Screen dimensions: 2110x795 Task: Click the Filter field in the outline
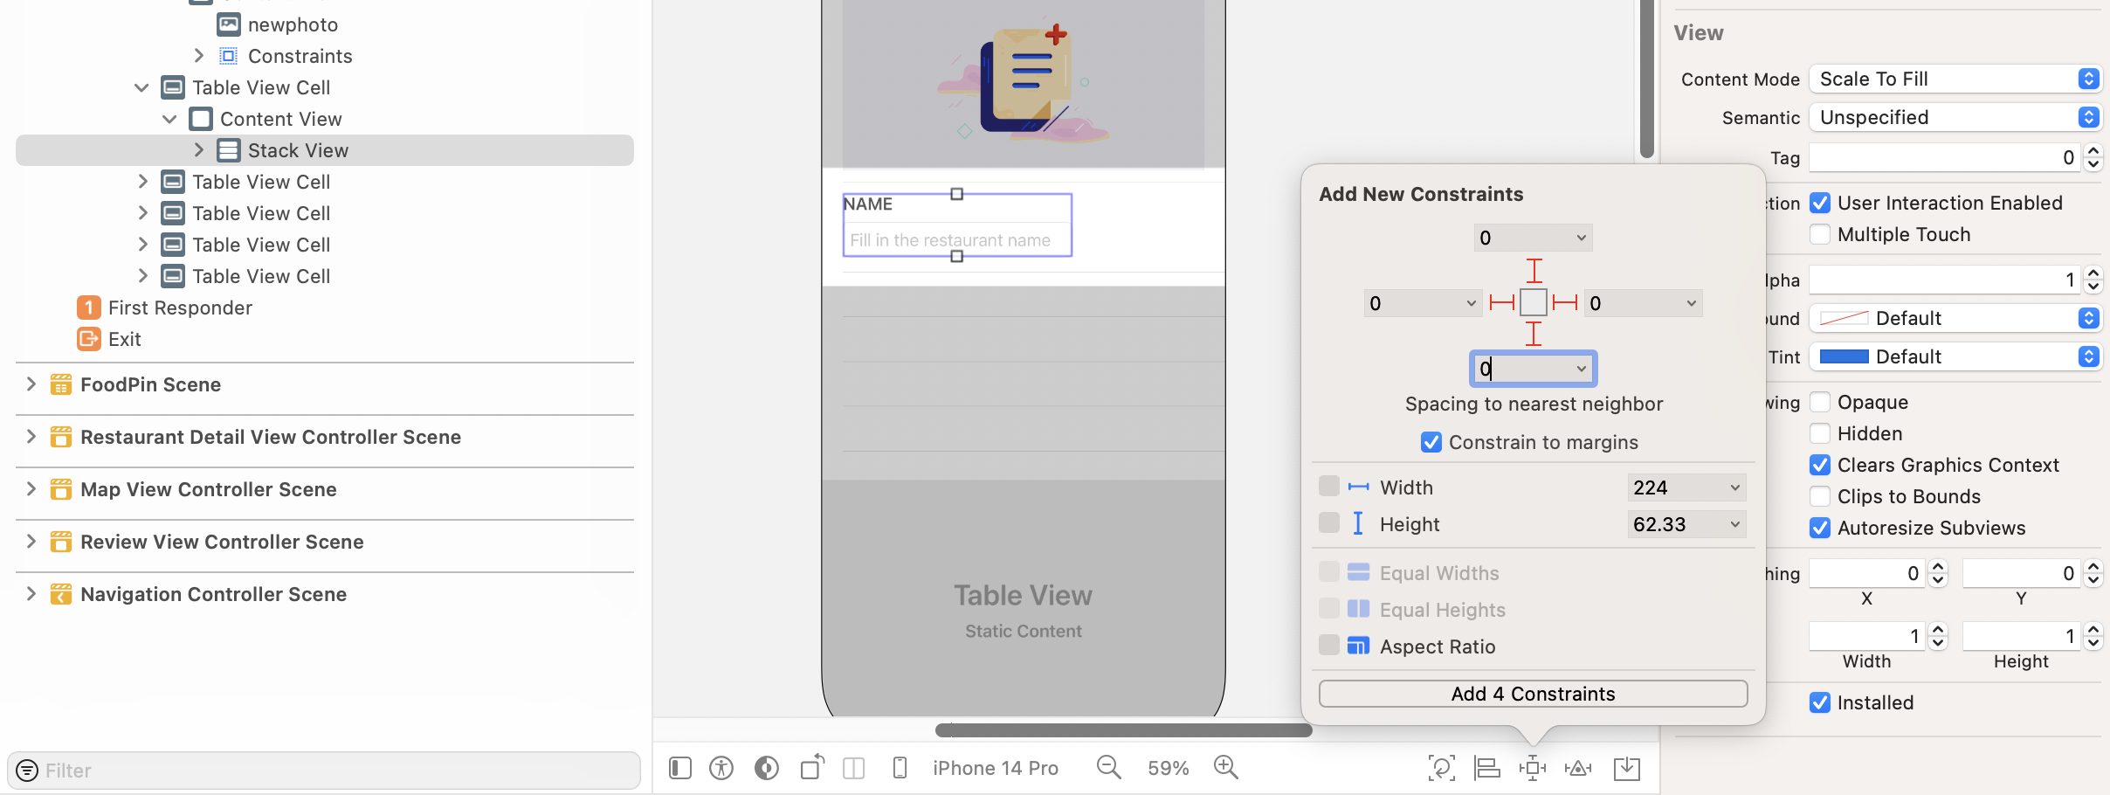[x=323, y=770]
